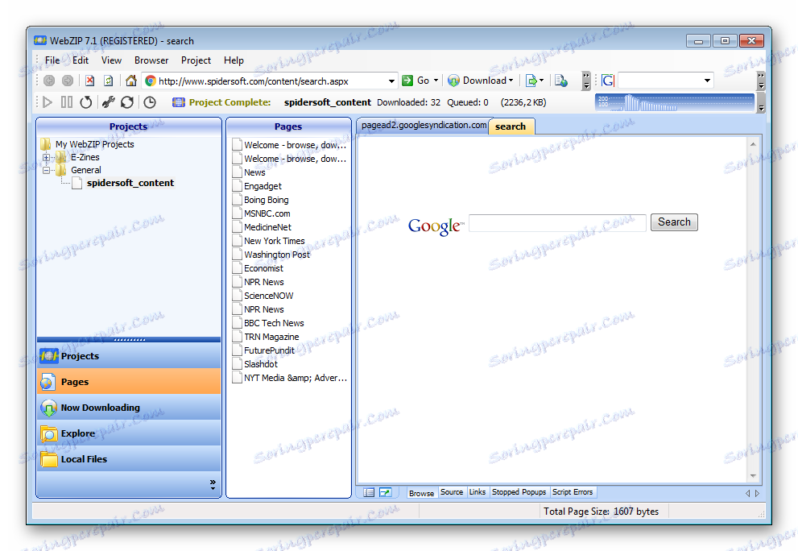Click the download speed graph

click(674, 102)
